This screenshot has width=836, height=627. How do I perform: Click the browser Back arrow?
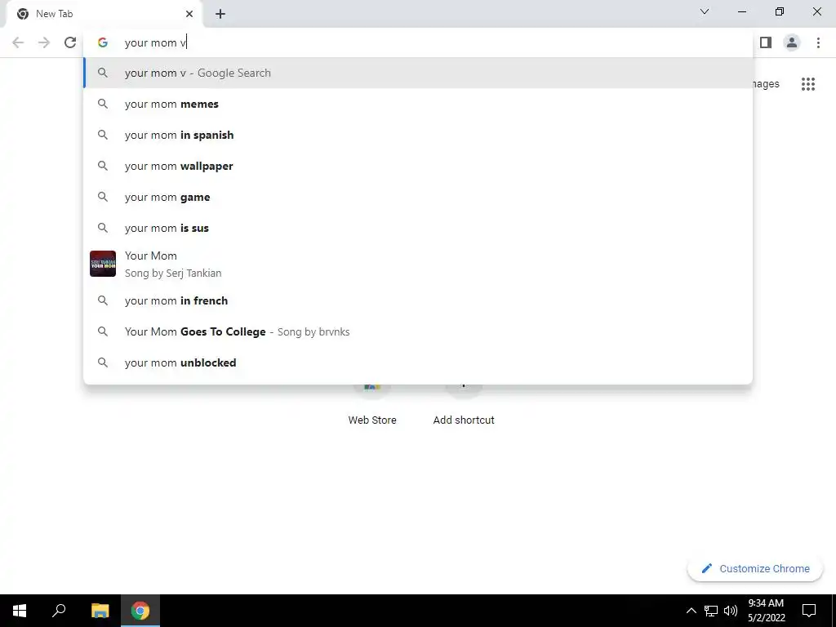(18, 42)
